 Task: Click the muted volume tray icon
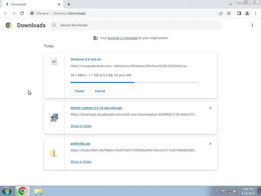(x=235, y=191)
